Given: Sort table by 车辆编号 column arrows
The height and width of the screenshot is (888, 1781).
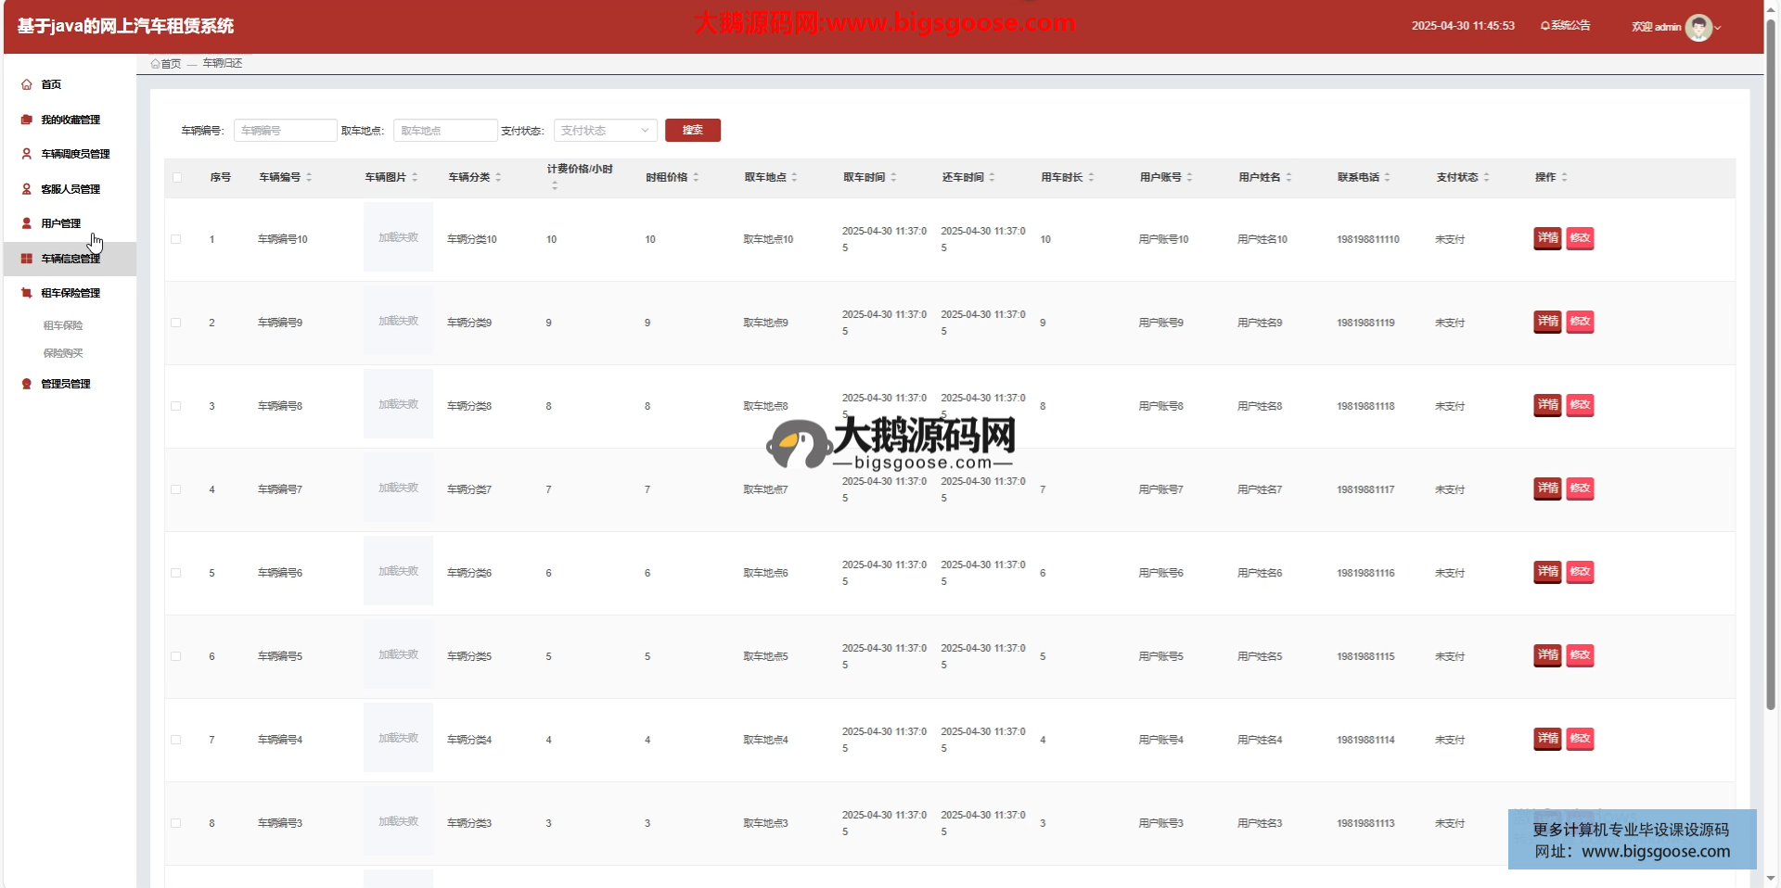Looking at the screenshot, I should pos(309,177).
